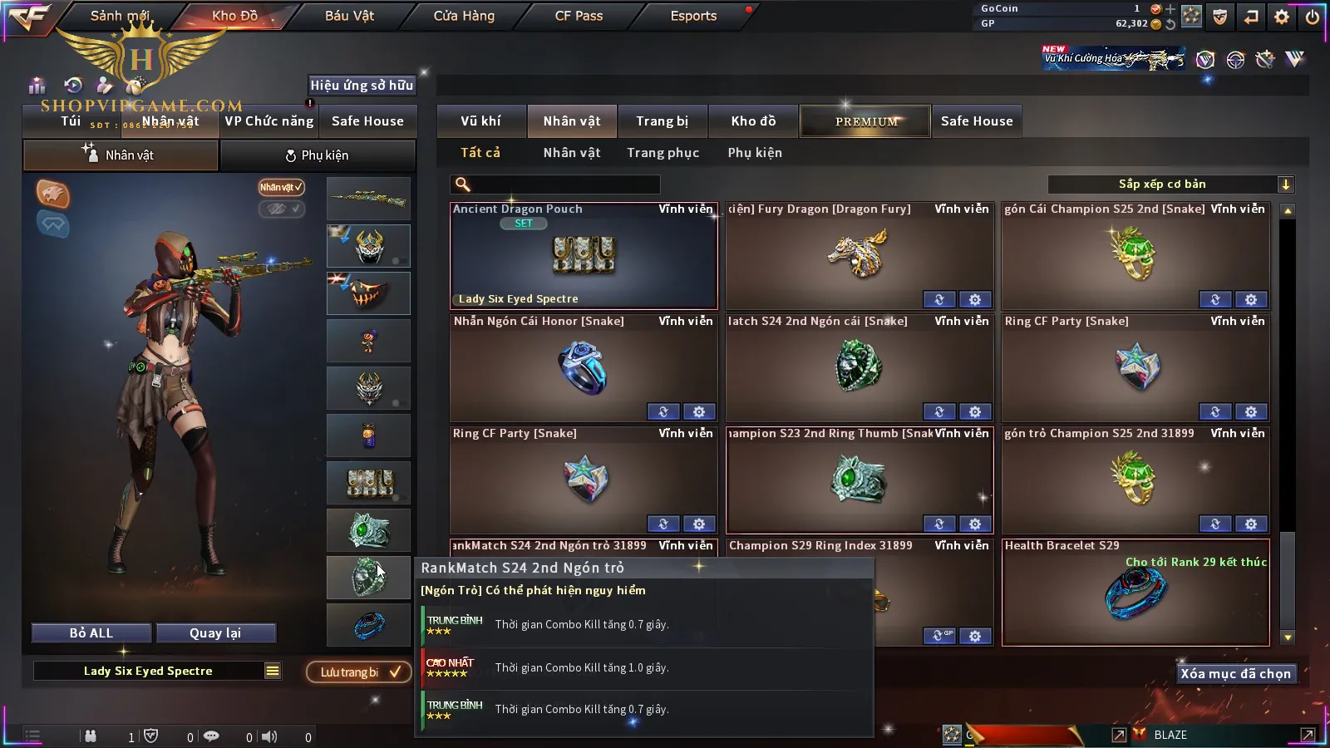
Task: Switch to the Vũ khí tab
Action: point(480,121)
